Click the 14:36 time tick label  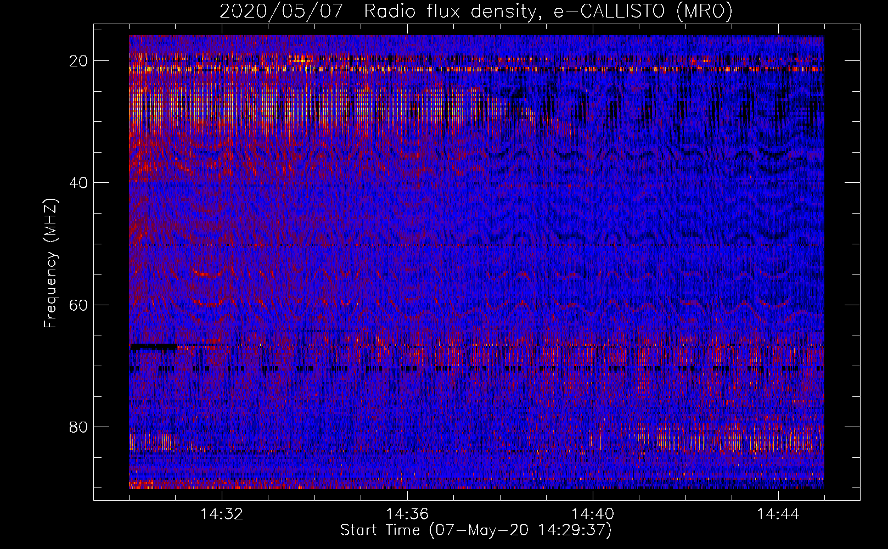click(407, 514)
